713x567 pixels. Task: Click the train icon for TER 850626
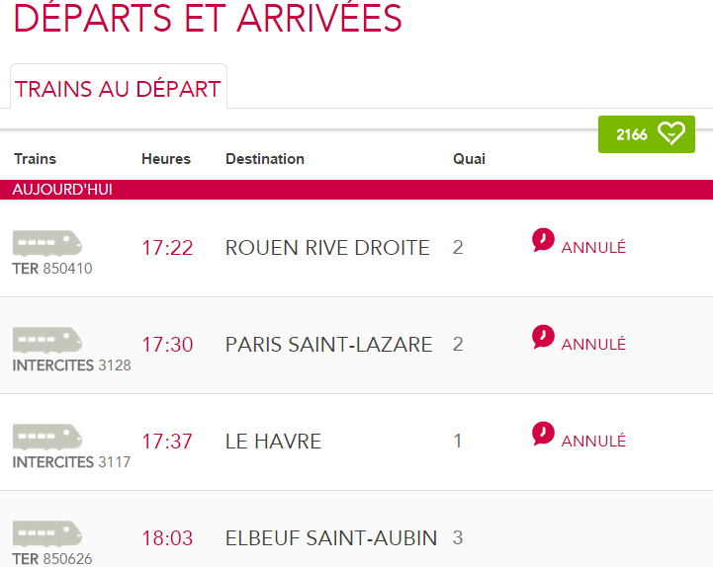[x=47, y=533]
